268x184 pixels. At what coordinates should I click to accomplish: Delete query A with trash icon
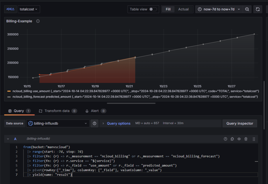tap(246, 139)
